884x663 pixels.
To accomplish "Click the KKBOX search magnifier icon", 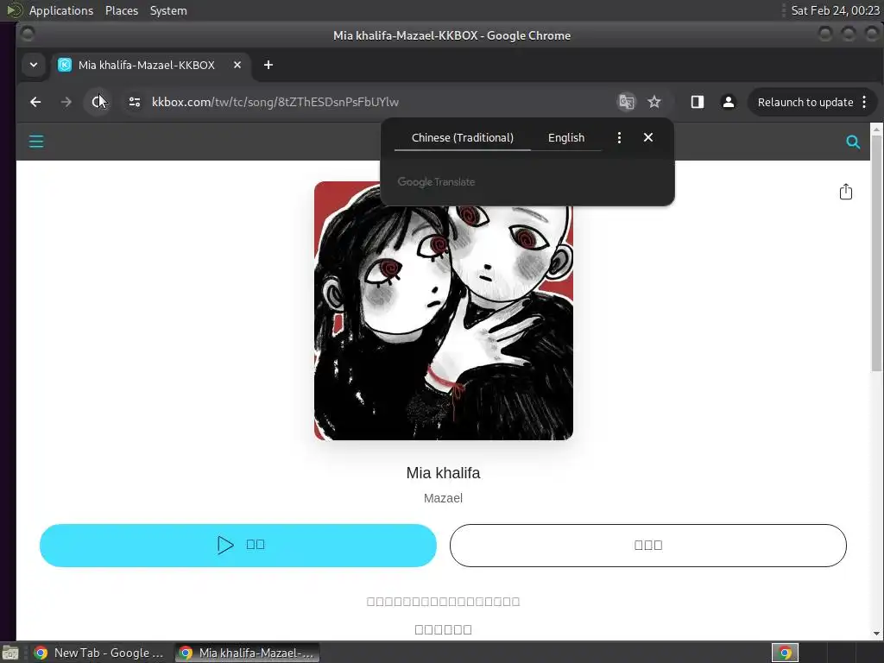I will pos(853,142).
